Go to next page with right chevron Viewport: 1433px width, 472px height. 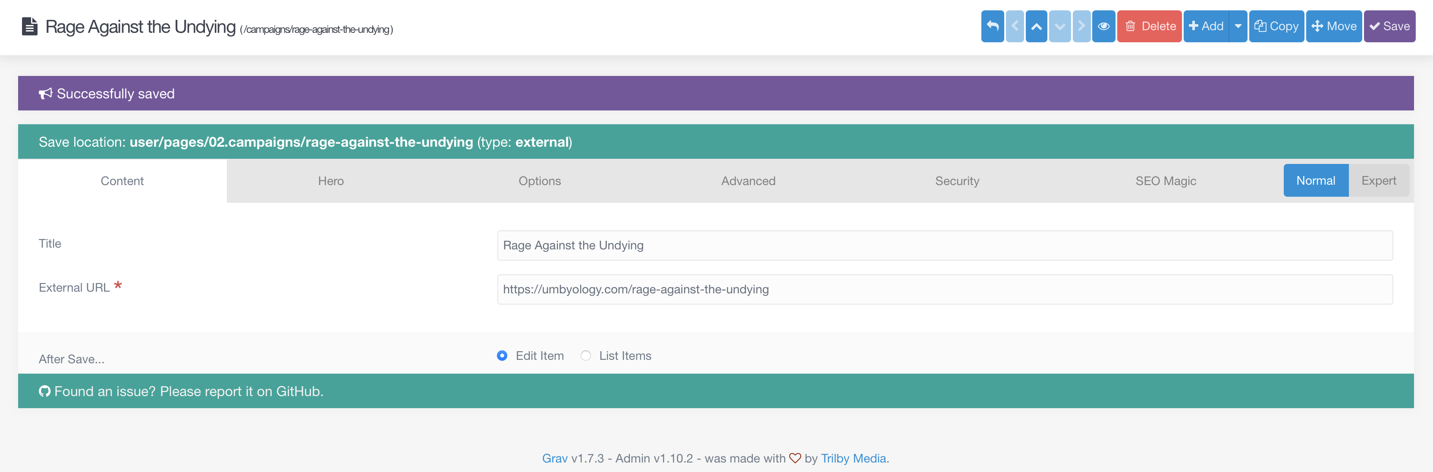click(x=1081, y=26)
